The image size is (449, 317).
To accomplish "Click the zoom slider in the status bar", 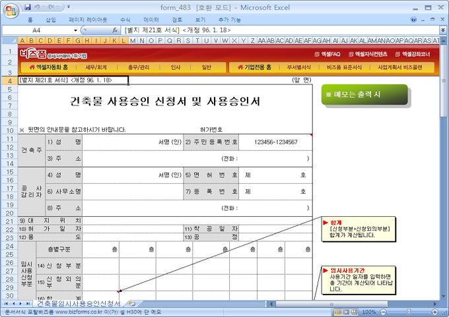I will tap(409, 312).
